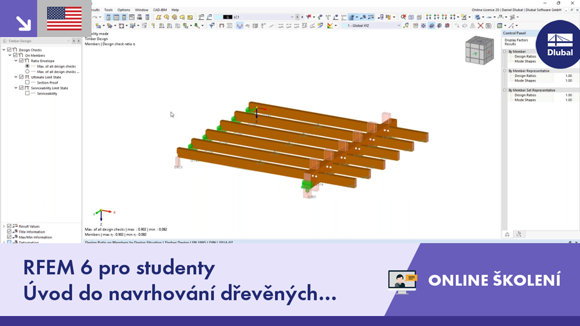Screen dimensions: 580x326
Task: Click the view in X direction icon
Action: (428, 17)
